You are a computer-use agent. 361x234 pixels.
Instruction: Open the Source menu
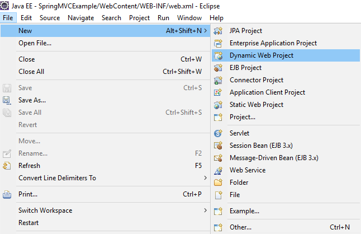(50, 18)
